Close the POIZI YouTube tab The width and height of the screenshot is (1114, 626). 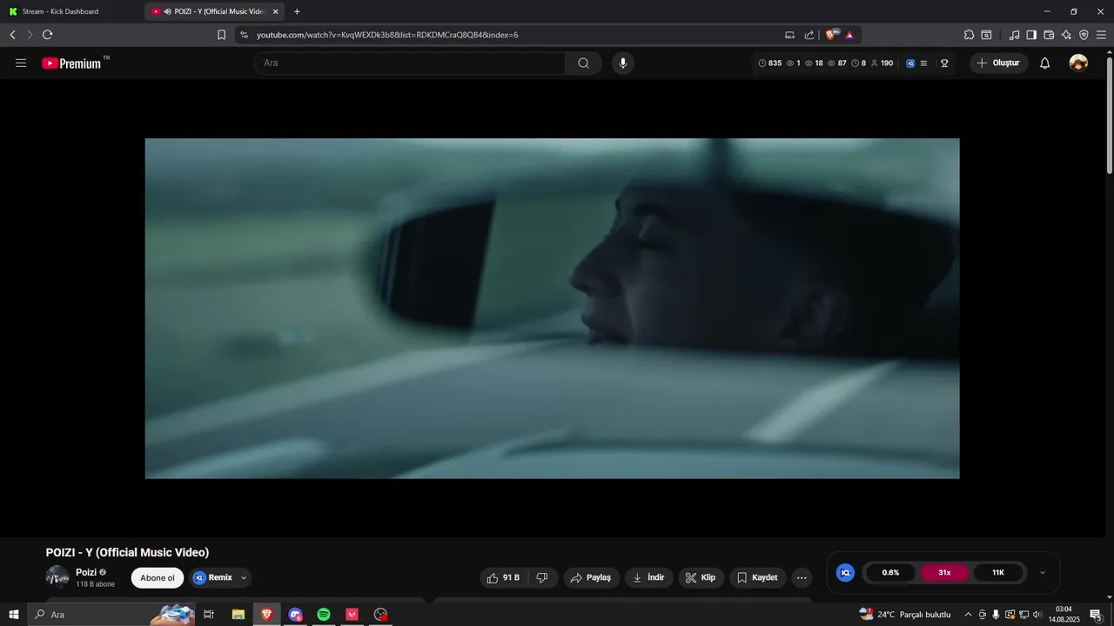[x=275, y=11]
